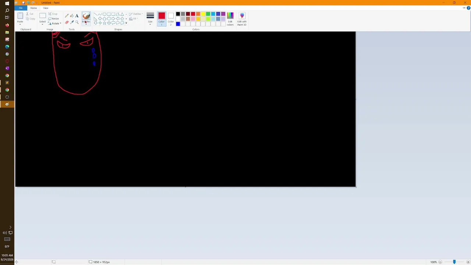Choose the Diamond shape
The height and width of the screenshot is (265, 471).
pyautogui.click(x=100, y=19)
